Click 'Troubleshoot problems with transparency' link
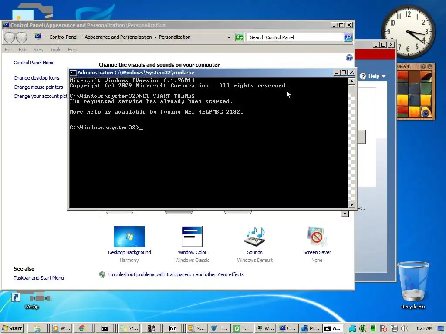 tap(176, 274)
